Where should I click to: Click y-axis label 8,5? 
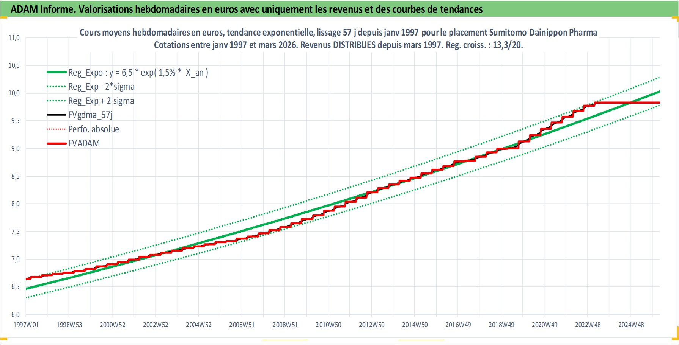click(x=15, y=176)
